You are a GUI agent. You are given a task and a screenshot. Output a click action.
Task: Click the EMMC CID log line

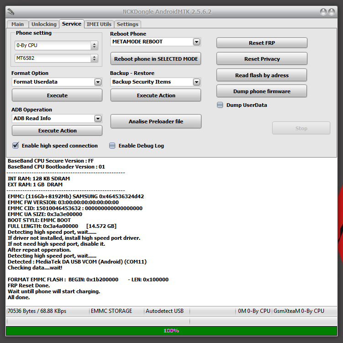(75, 208)
